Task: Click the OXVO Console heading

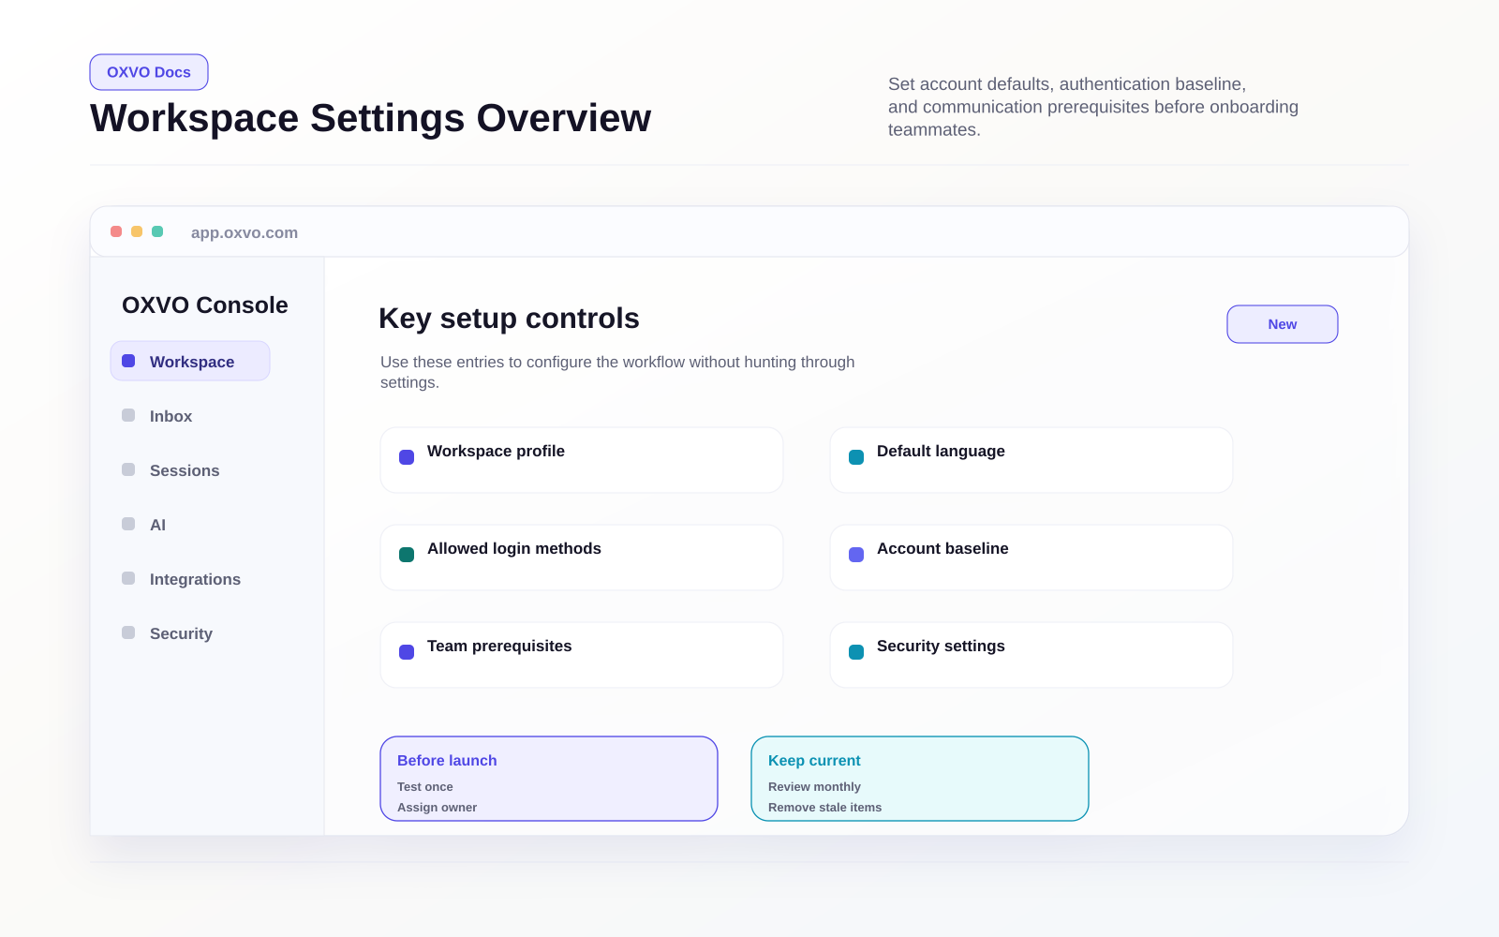Action: (205, 305)
